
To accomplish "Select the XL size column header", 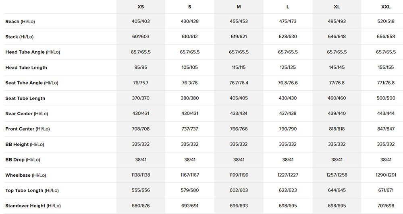I will pyautogui.click(x=337, y=7).
